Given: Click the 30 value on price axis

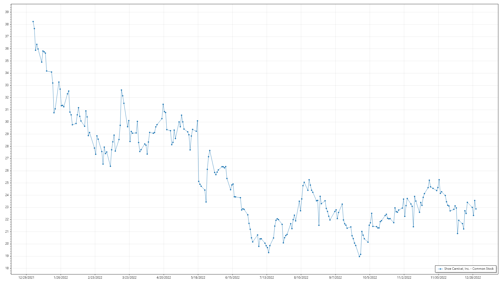Looking at the screenshot, I should point(7,122).
